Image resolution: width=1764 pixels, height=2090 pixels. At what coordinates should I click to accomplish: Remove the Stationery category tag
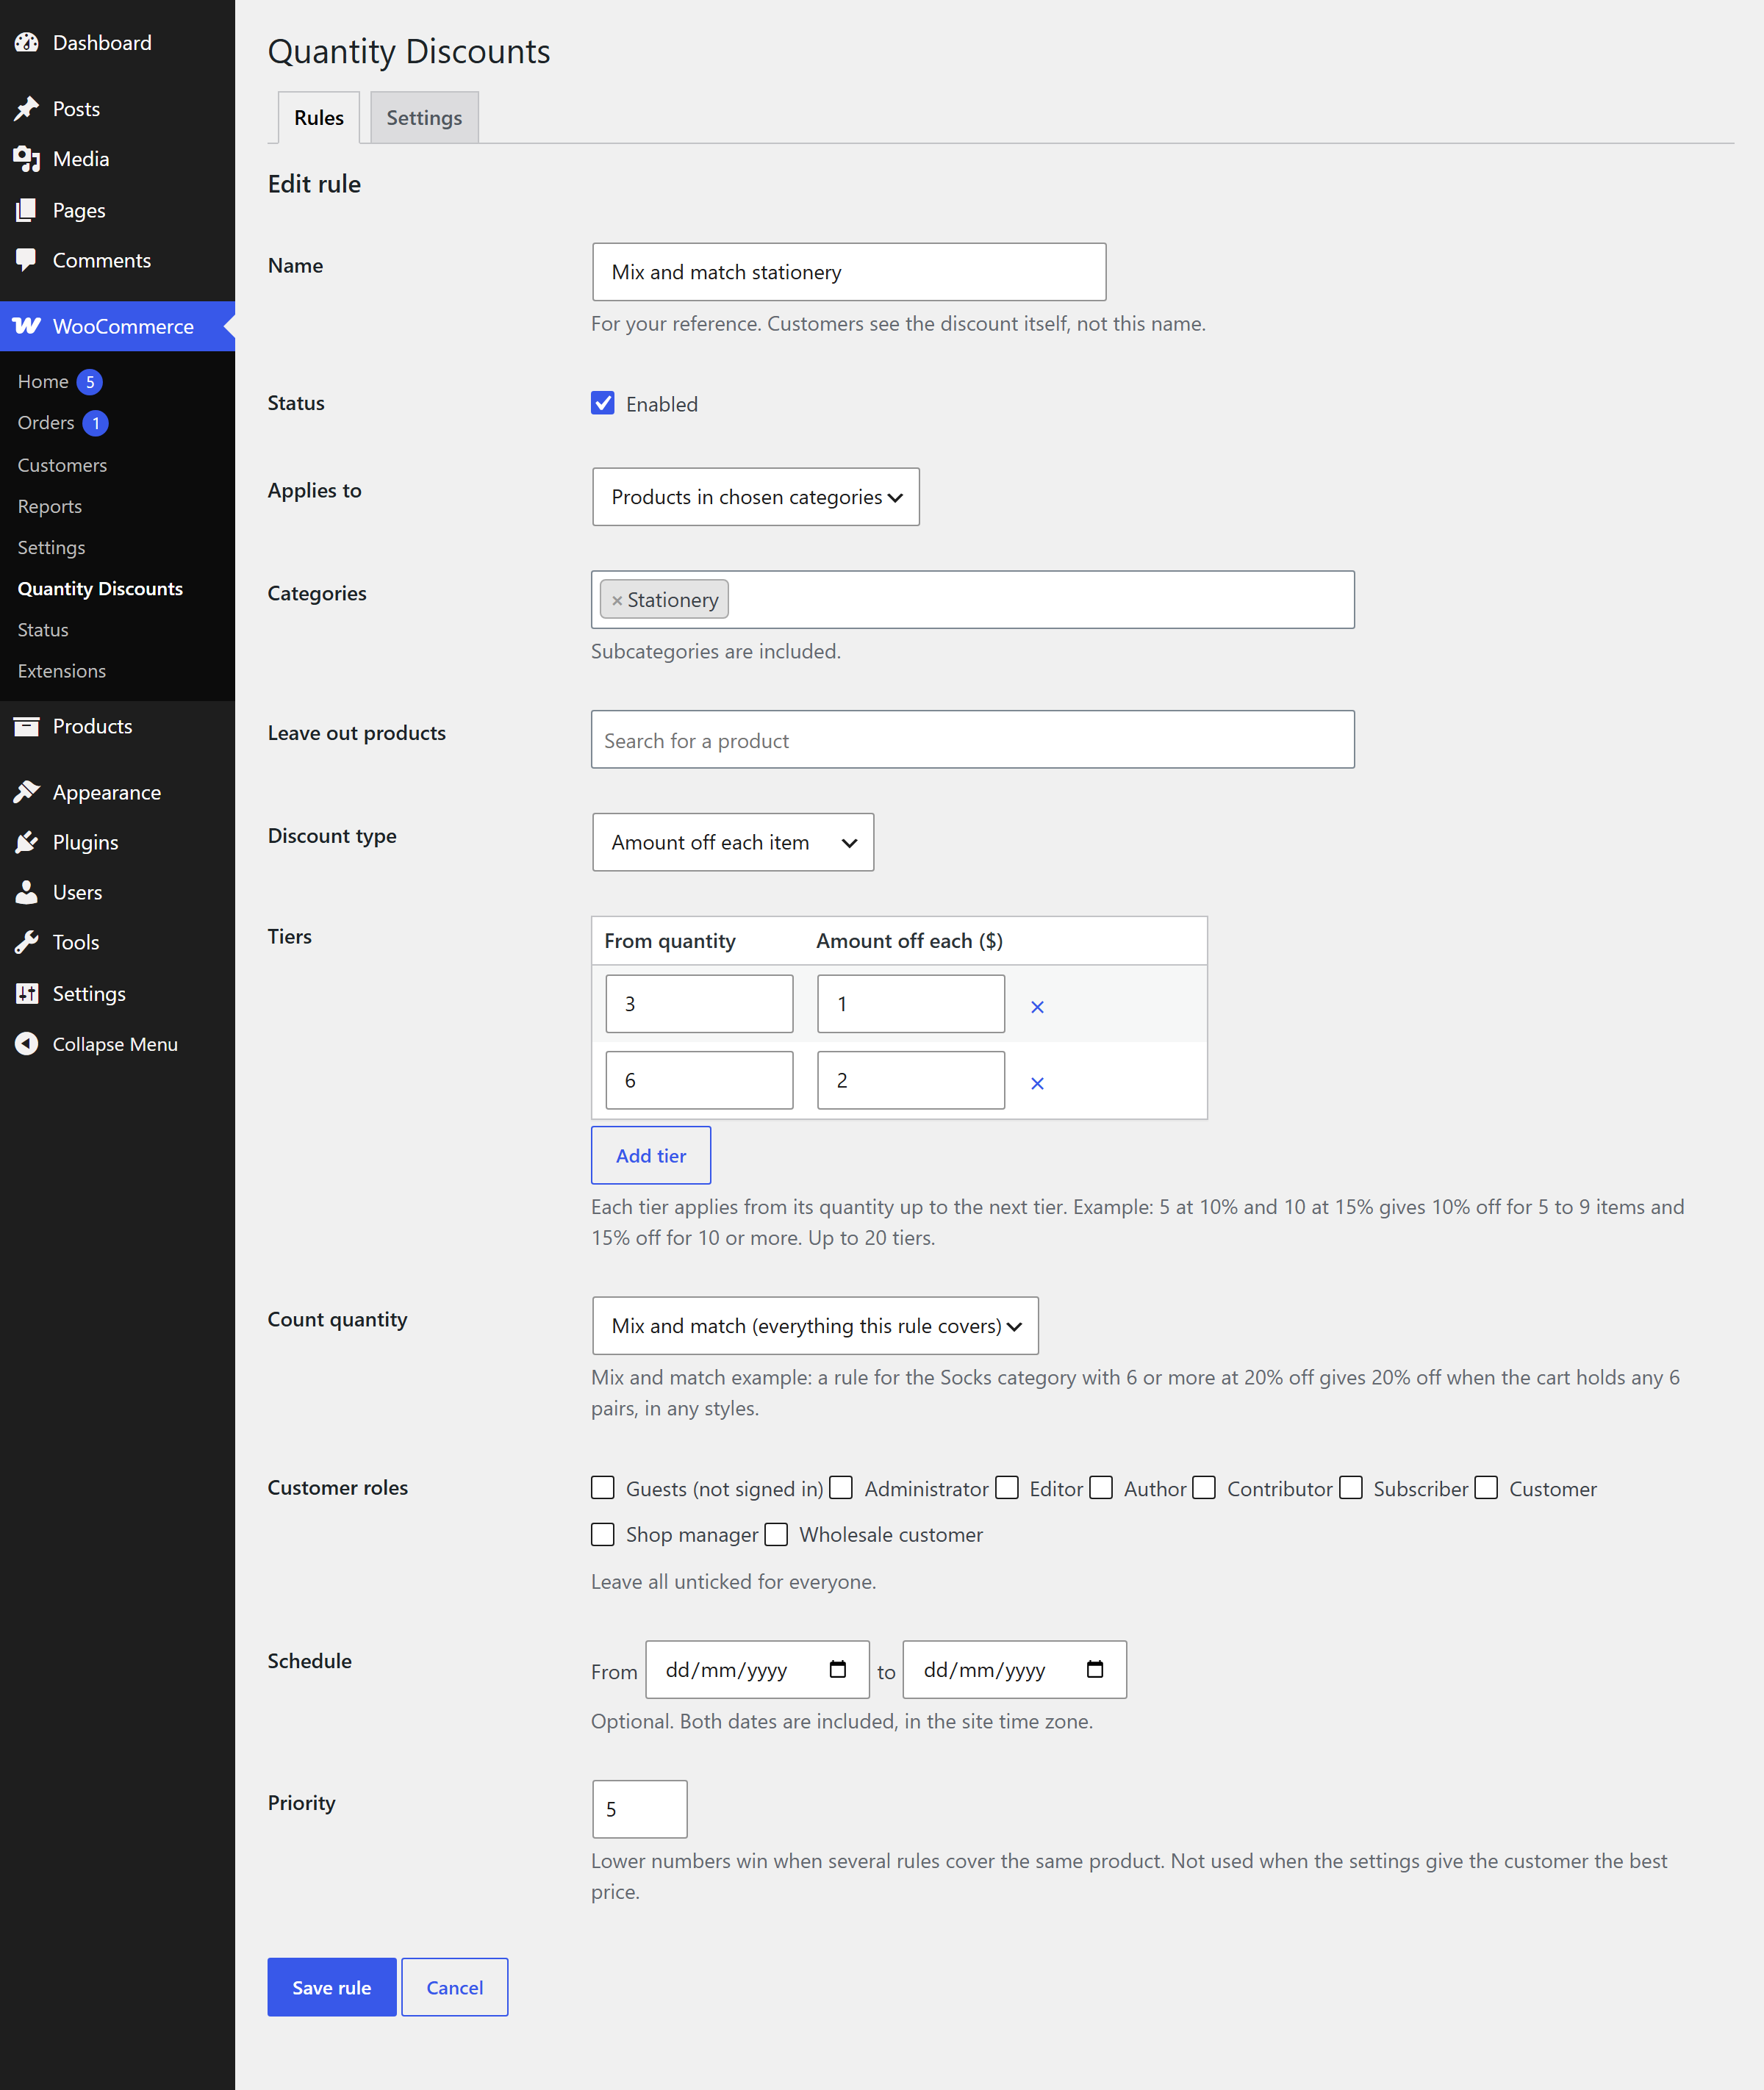[x=617, y=600]
